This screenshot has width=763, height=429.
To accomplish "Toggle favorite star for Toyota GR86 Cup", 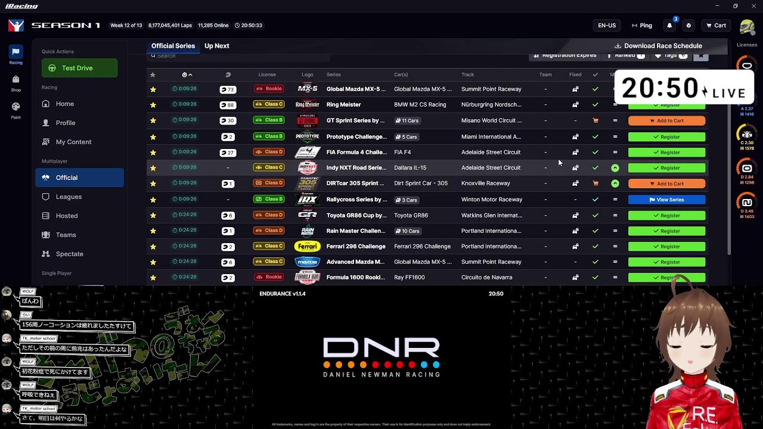I will [153, 215].
